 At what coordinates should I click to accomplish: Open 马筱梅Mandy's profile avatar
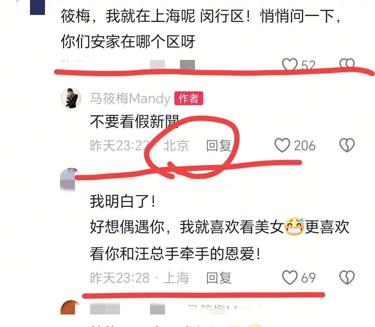pyautogui.click(x=71, y=98)
